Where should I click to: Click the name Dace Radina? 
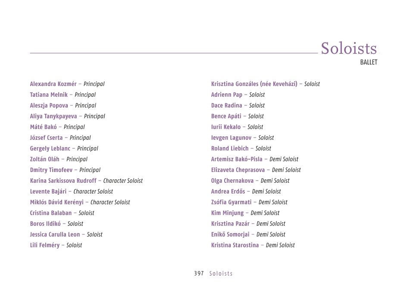(x=226, y=105)
